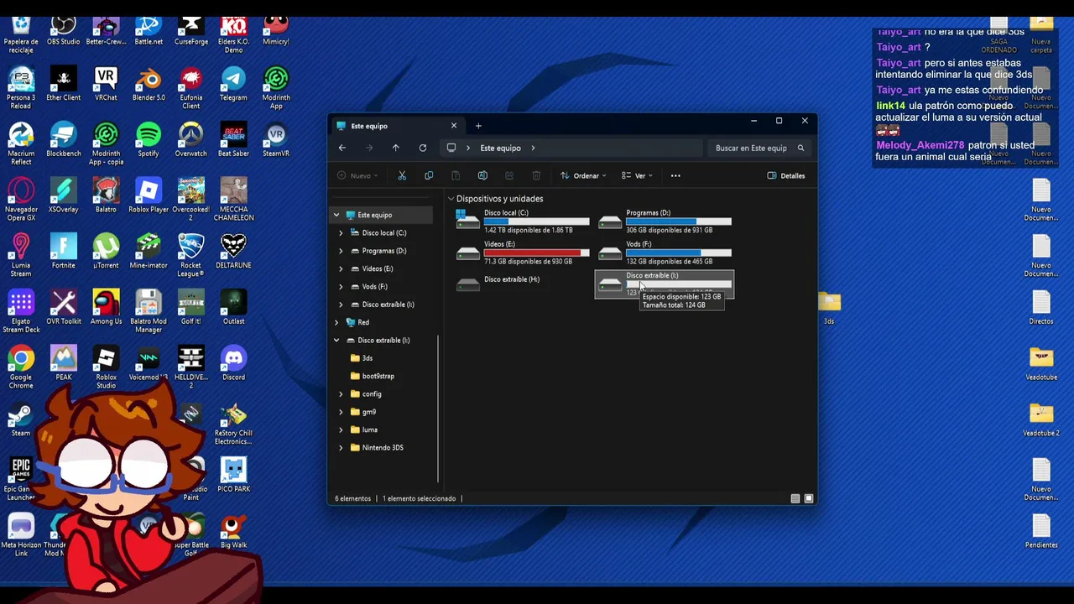
Task: Toggle the Detalles pane button
Action: 786,175
